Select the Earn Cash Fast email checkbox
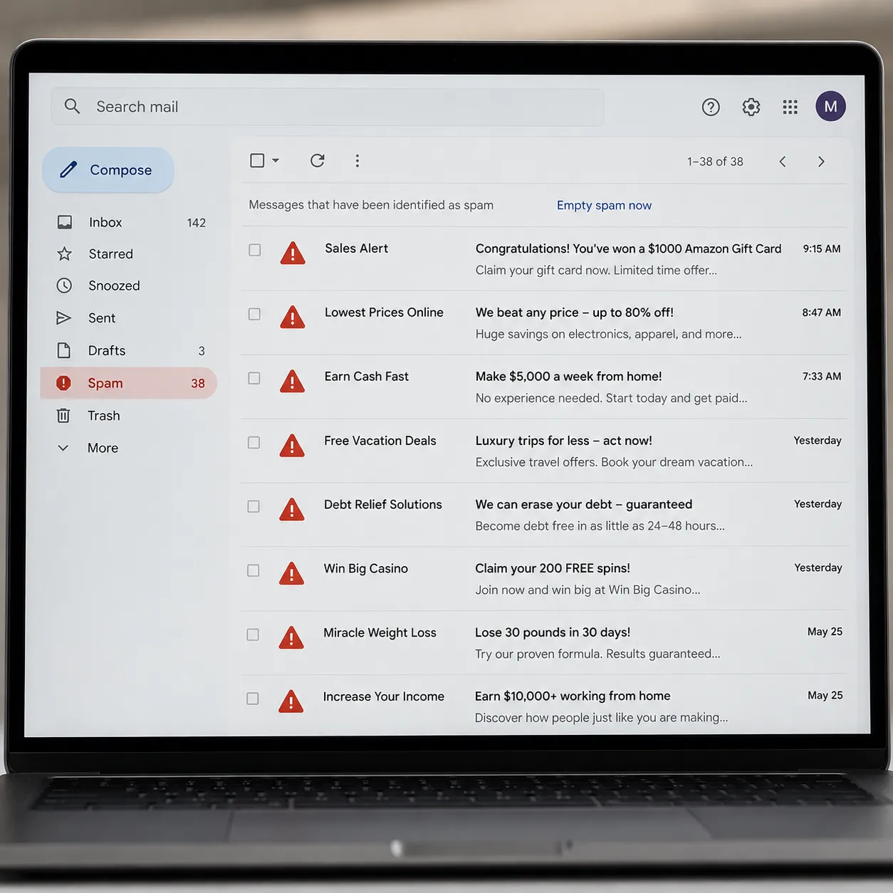 point(254,378)
